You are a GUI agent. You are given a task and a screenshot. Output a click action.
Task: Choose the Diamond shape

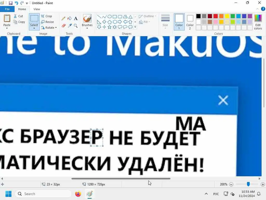click(x=104, y=22)
